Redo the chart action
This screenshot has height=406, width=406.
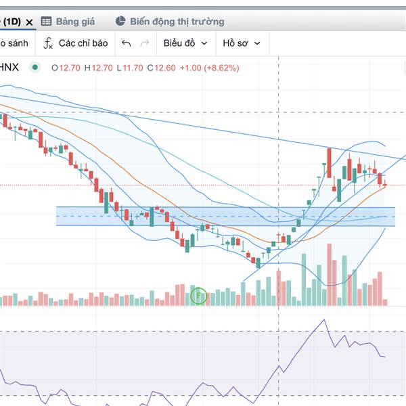pos(145,43)
